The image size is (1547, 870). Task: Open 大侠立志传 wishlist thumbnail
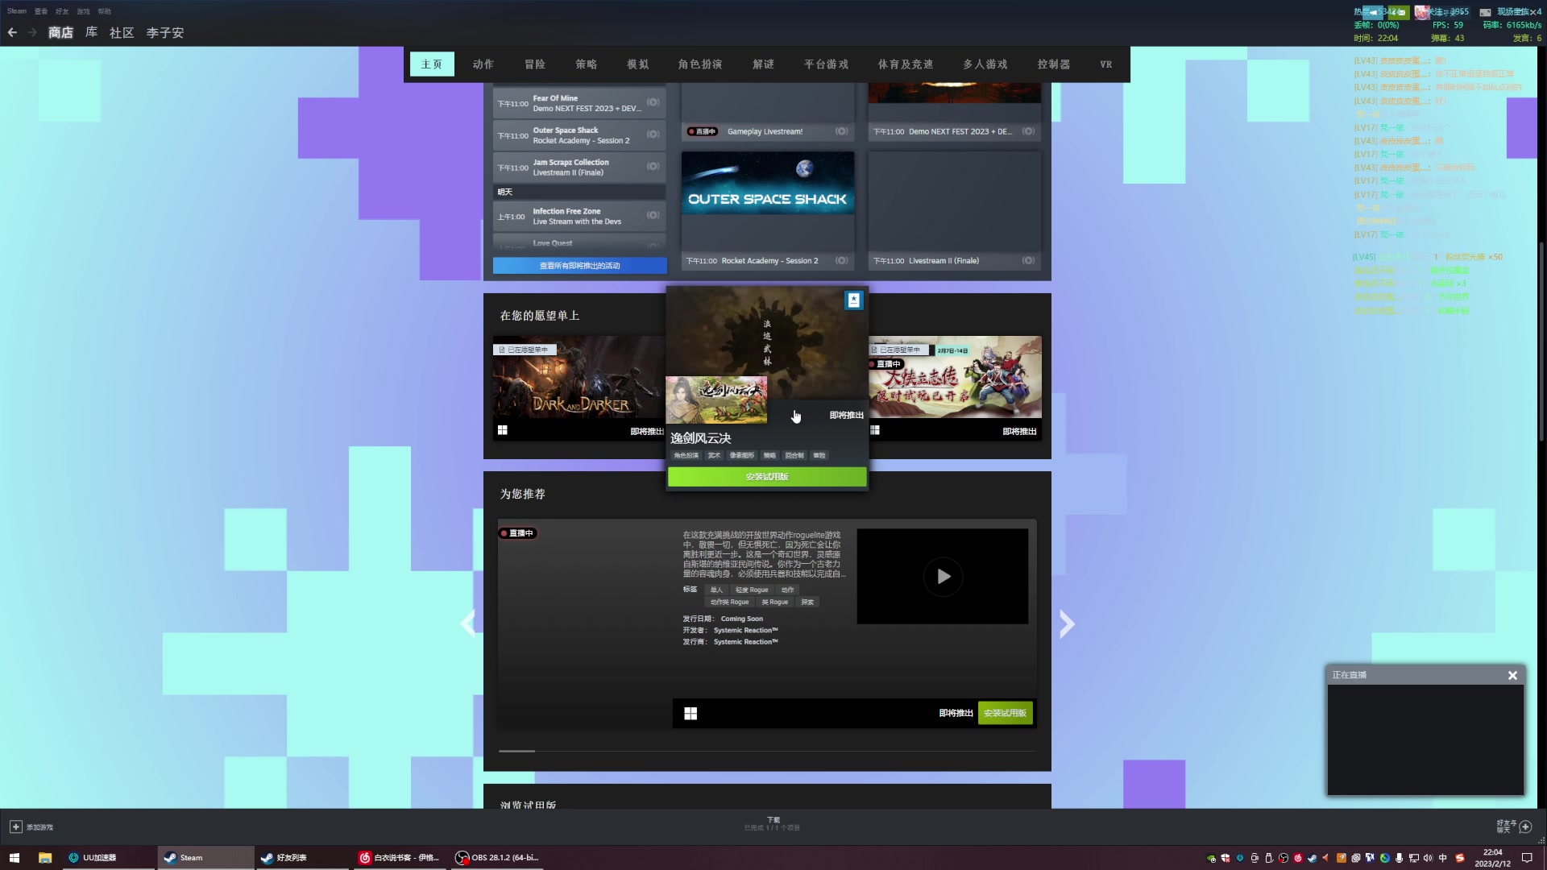pyautogui.click(x=955, y=377)
